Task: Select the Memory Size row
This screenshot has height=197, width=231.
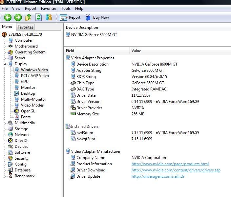Action: [x=147, y=114]
